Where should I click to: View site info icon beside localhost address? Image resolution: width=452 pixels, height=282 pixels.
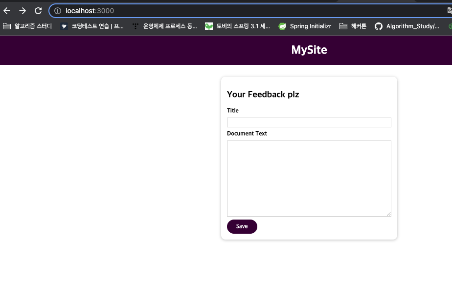point(58,11)
